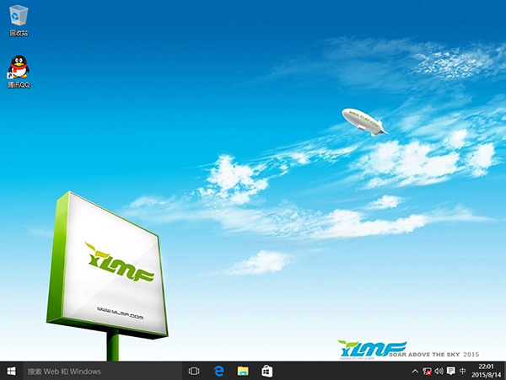The height and width of the screenshot is (380, 506).
Task: Open File Explorer from the taskbar
Action: click(x=242, y=371)
